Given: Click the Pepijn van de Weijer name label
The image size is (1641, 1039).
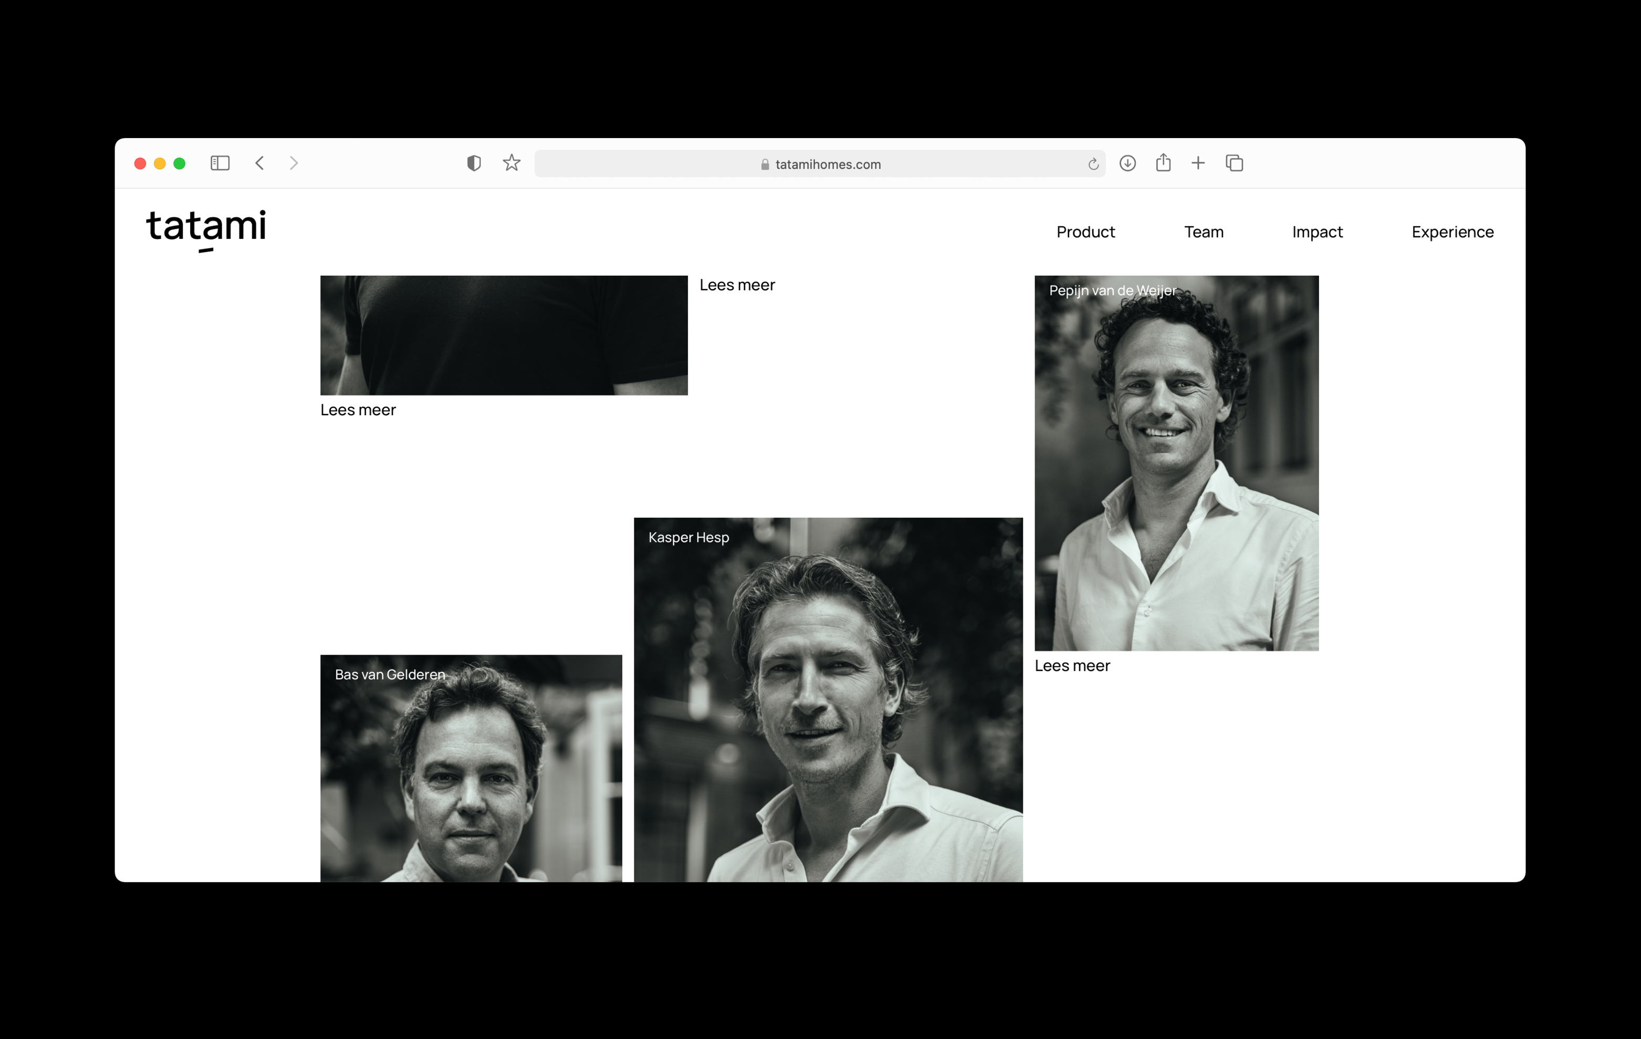Looking at the screenshot, I should [x=1112, y=290].
